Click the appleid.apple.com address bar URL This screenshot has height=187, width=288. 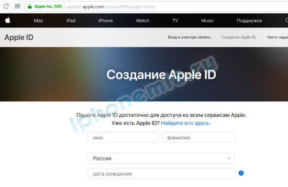[x=111, y=7]
